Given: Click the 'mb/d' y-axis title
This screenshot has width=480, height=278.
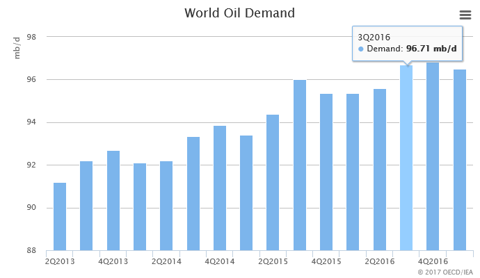Looking at the screenshot, I should coord(17,48).
